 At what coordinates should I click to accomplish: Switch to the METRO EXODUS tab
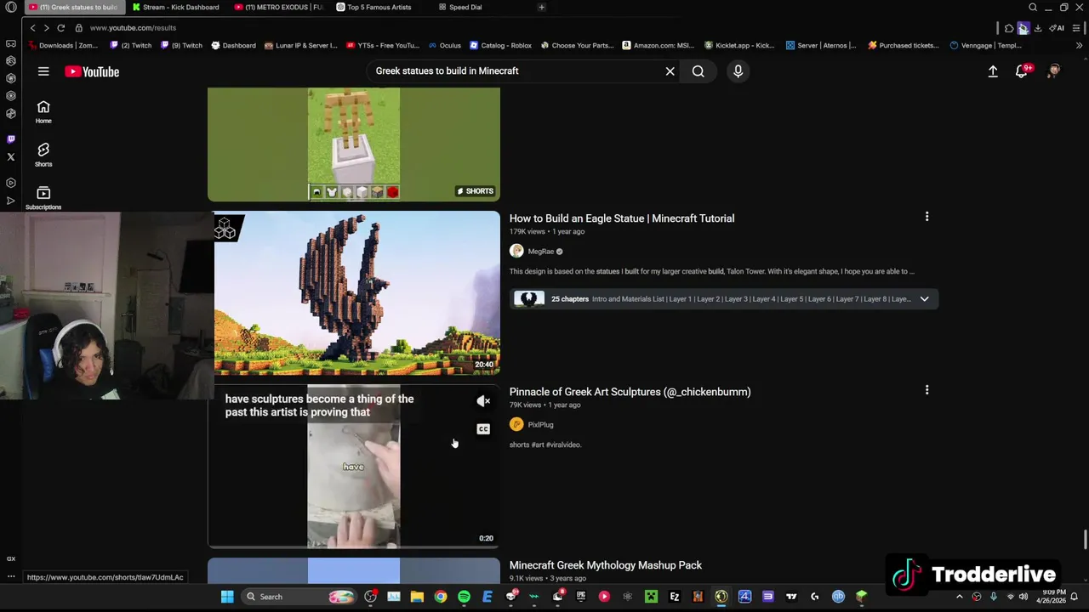point(279,7)
